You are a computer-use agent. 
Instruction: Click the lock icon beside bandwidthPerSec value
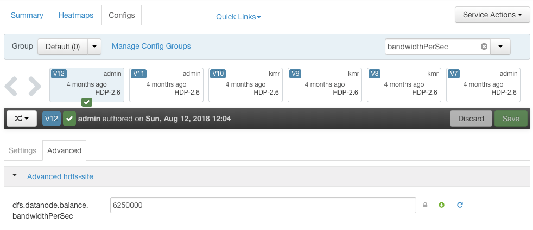[x=425, y=205]
